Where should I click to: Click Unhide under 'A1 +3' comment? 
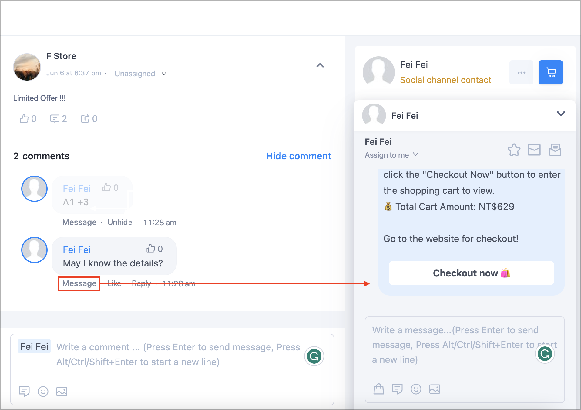point(119,222)
